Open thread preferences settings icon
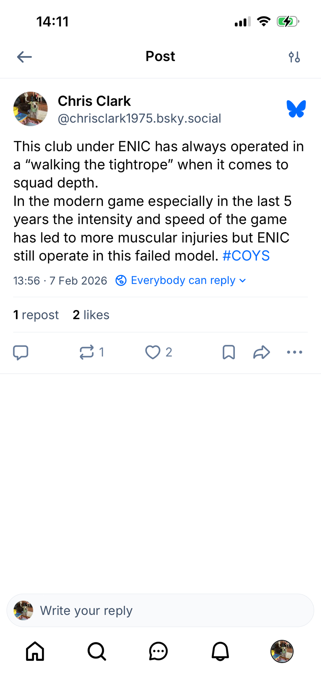The width and height of the screenshot is (321, 696). [x=294, y=57]
